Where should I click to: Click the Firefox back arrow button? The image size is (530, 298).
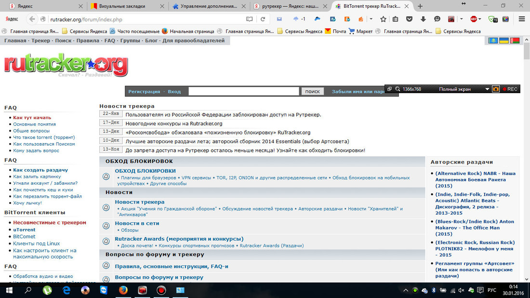(x=32, y=19)
